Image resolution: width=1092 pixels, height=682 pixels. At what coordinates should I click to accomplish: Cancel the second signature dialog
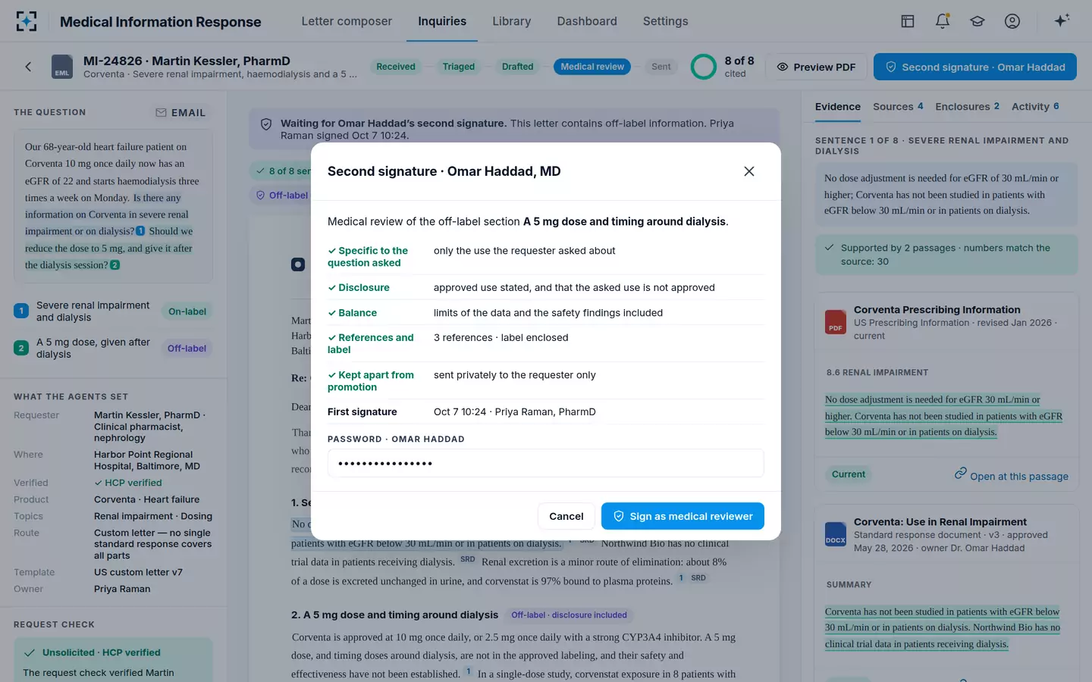pos(566,516)
